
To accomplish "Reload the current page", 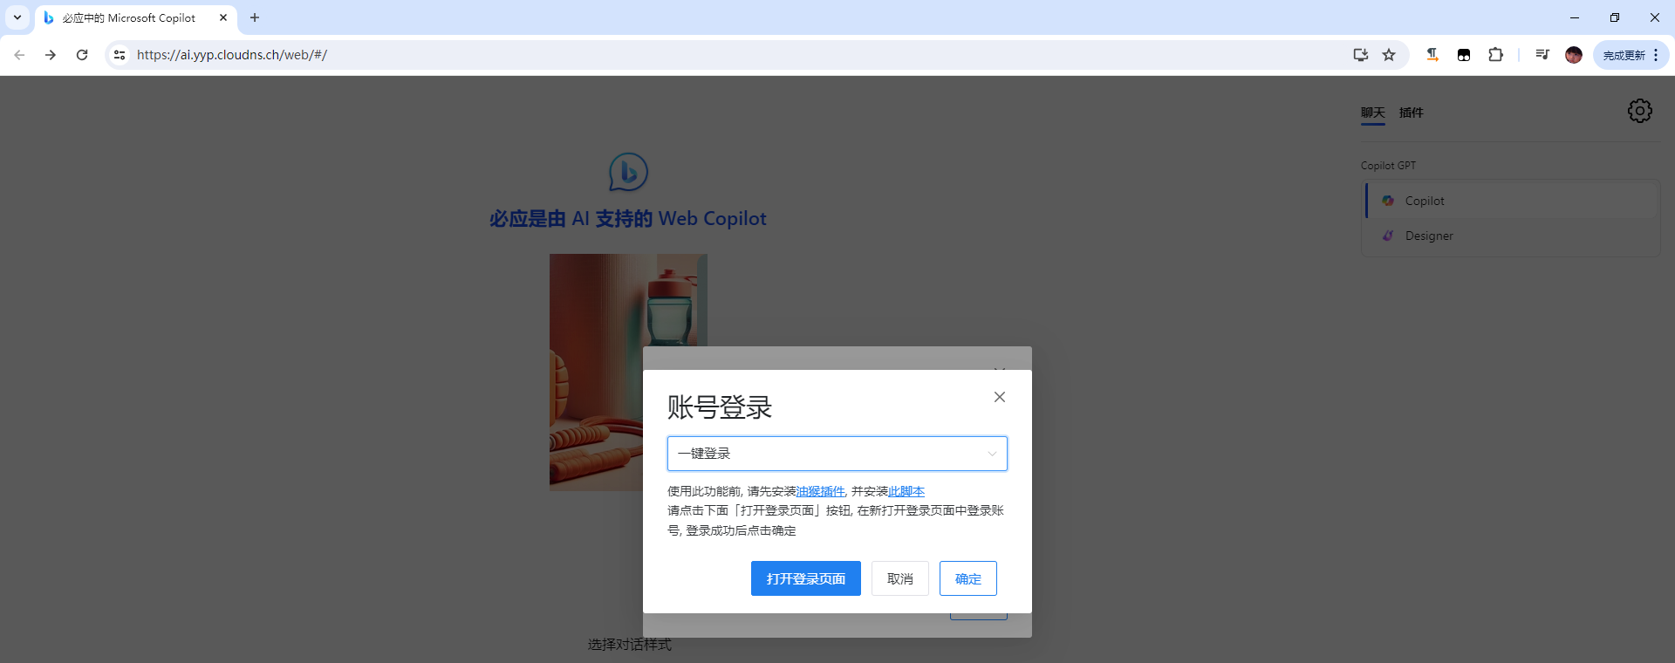I will pyautogui.click(x=82, y=55).
